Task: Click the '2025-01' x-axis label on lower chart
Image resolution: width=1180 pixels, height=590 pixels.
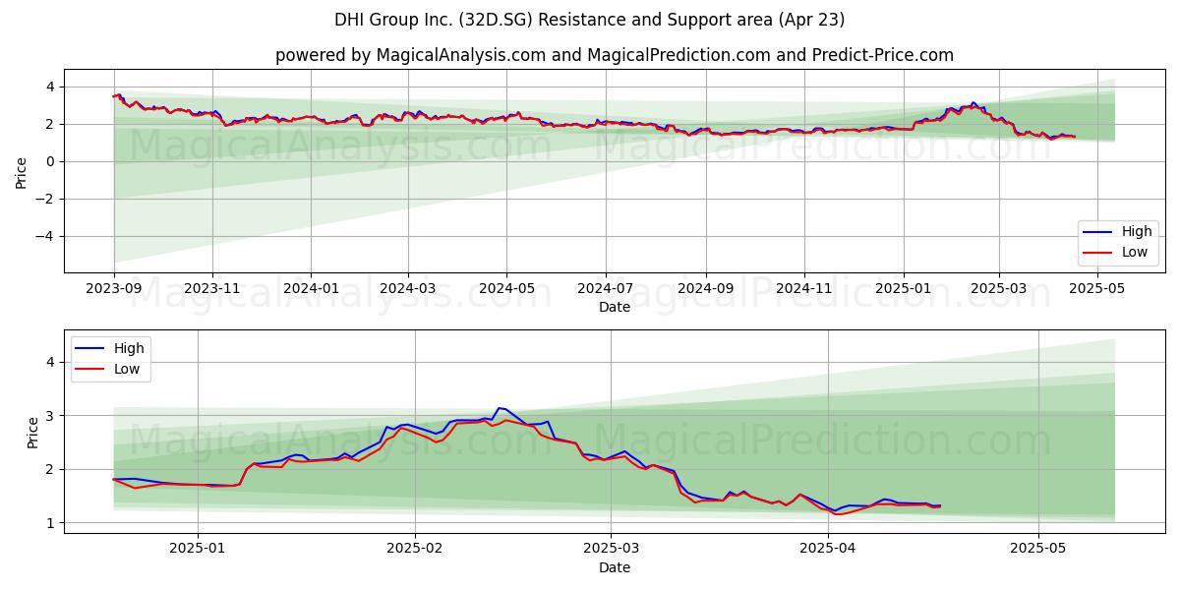Action: [198, 549]
